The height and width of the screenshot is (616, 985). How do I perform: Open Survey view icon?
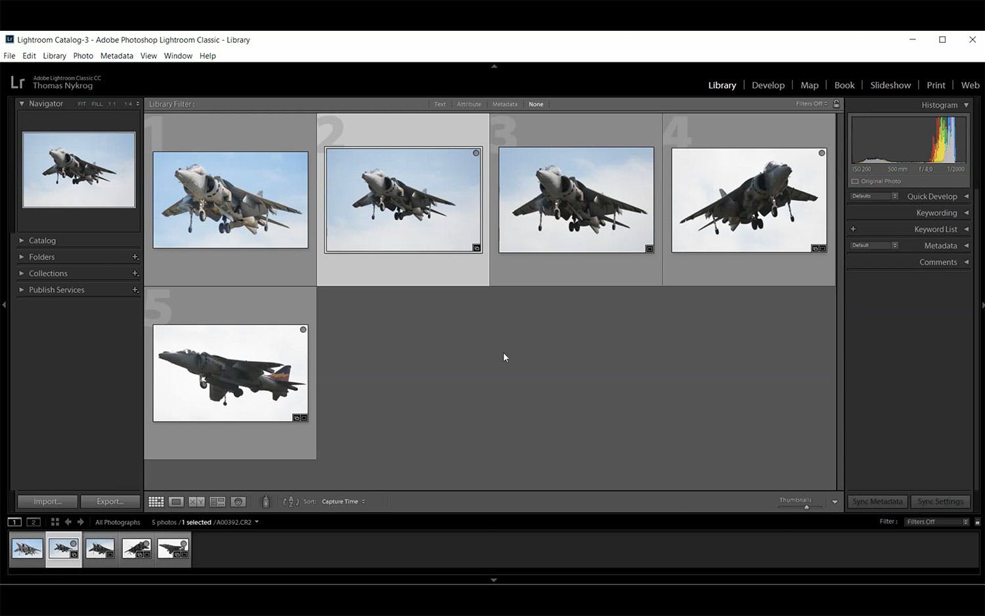coord(217,502)
